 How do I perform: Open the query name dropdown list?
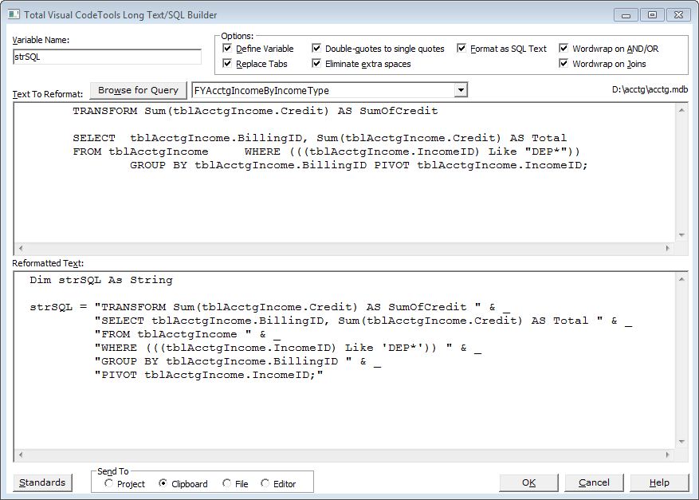coord(459,91)
